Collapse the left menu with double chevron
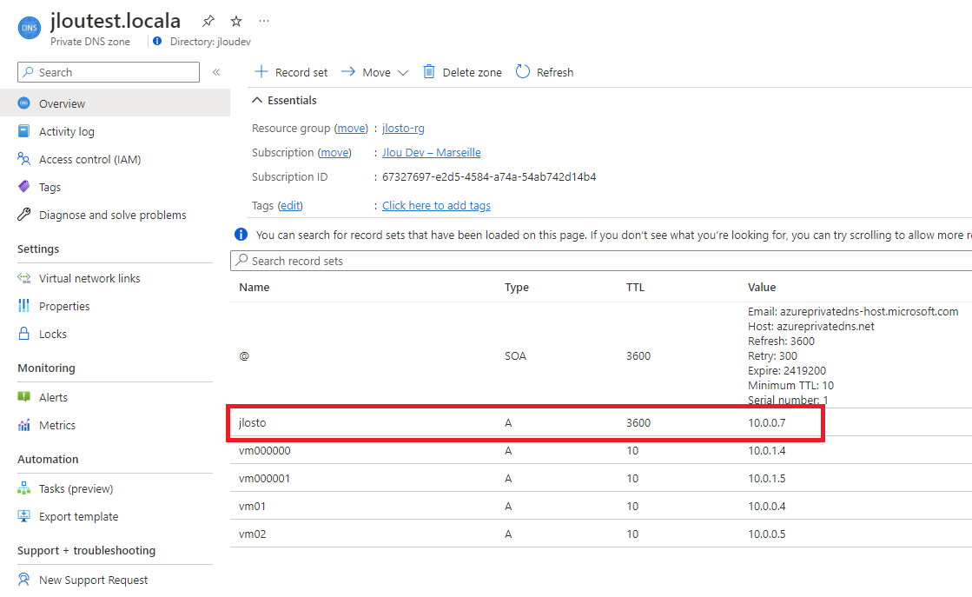Viewport: 972px width, 597px height. [216, 72]
